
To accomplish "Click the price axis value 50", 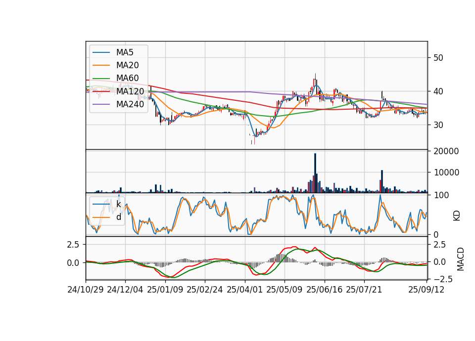I will (x=438, y=58).
